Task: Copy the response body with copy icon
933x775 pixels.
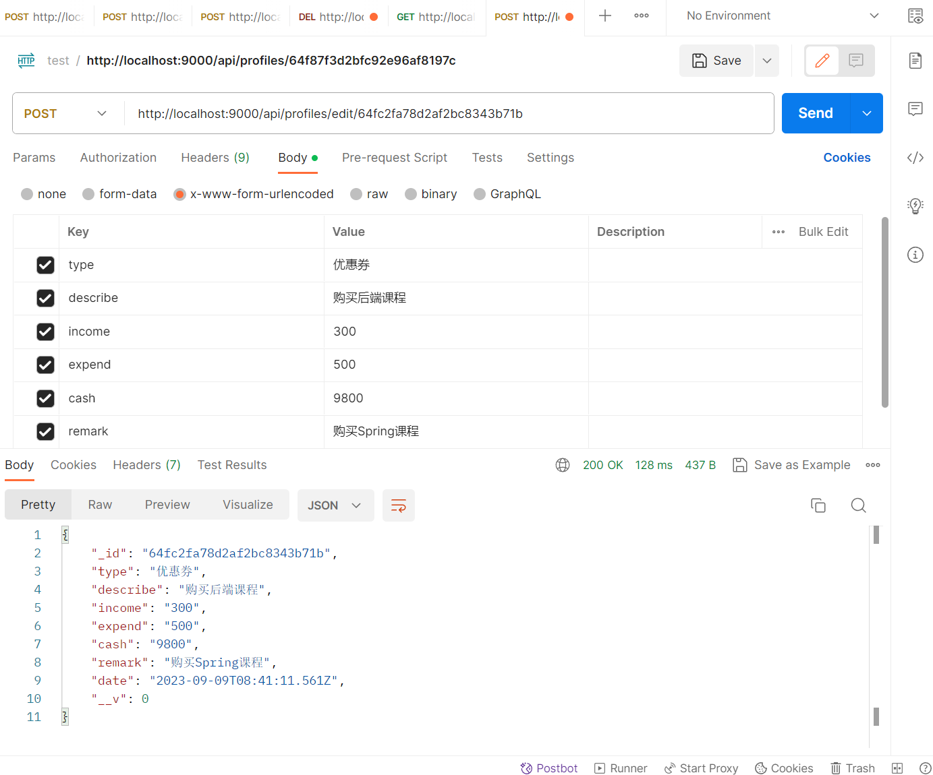Action: pos(818,505)
